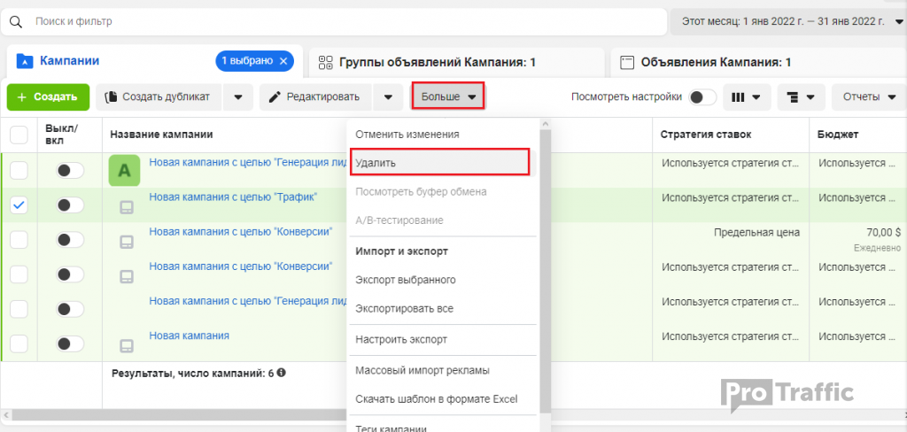The image size is (907, 432).
Task: Open the 'Кампании' tab
Action: tap(154, 61)
